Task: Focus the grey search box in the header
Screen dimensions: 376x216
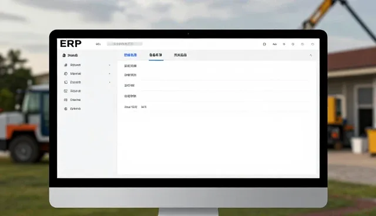Action: pyautogui.click(x=125, y=44)
